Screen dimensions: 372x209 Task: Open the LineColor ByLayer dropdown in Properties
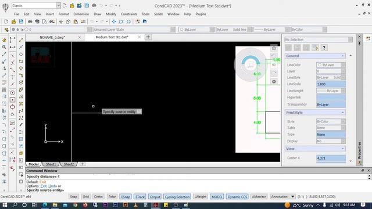tap(343, 64)
